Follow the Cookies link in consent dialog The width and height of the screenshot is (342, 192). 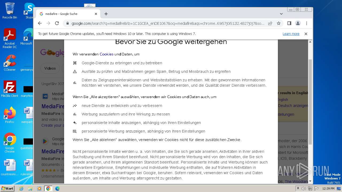(107, 54)
